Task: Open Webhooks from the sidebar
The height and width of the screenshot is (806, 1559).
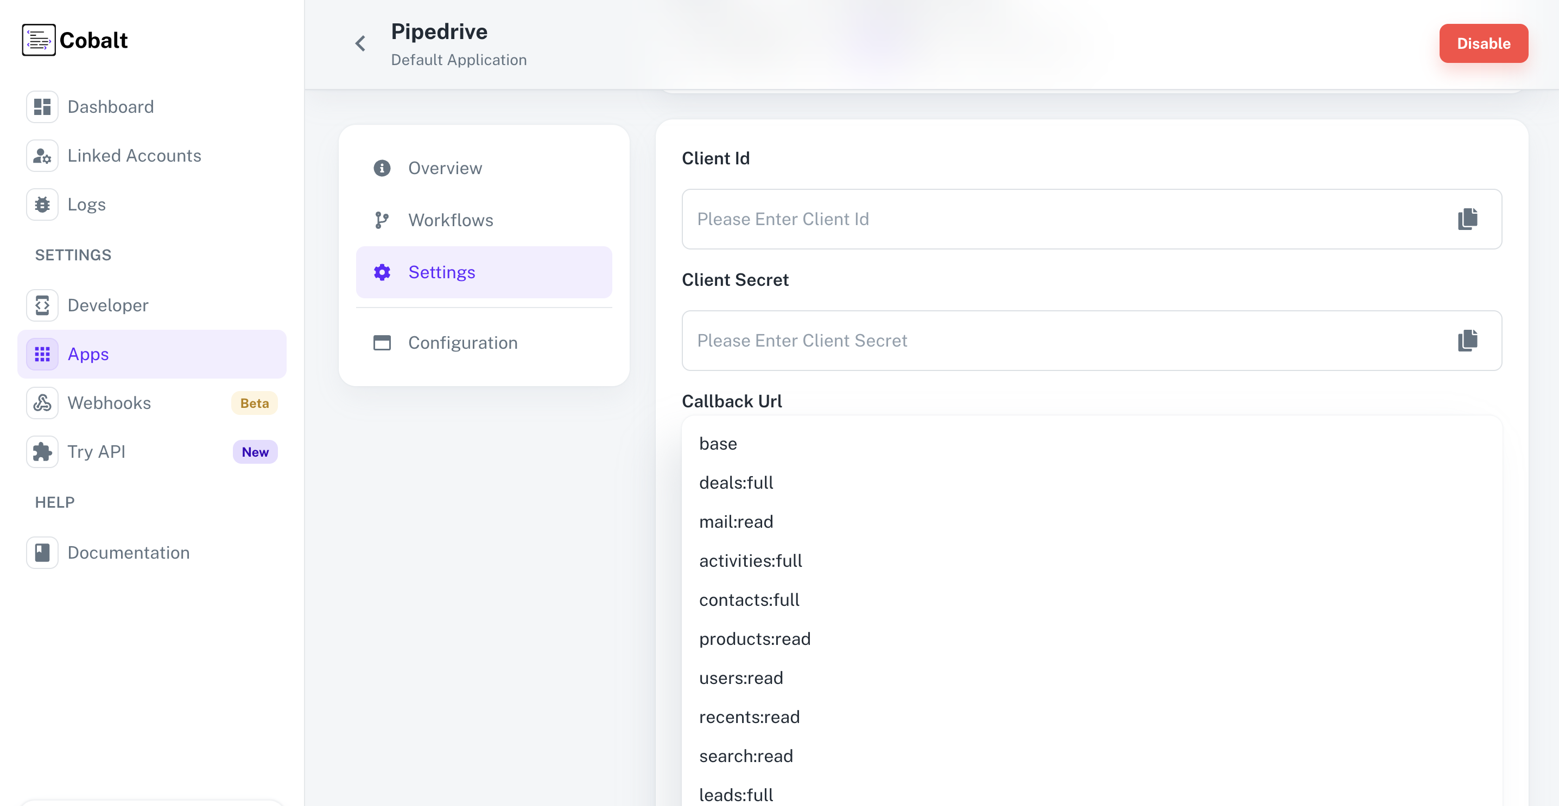Action: tap(109, 404)
